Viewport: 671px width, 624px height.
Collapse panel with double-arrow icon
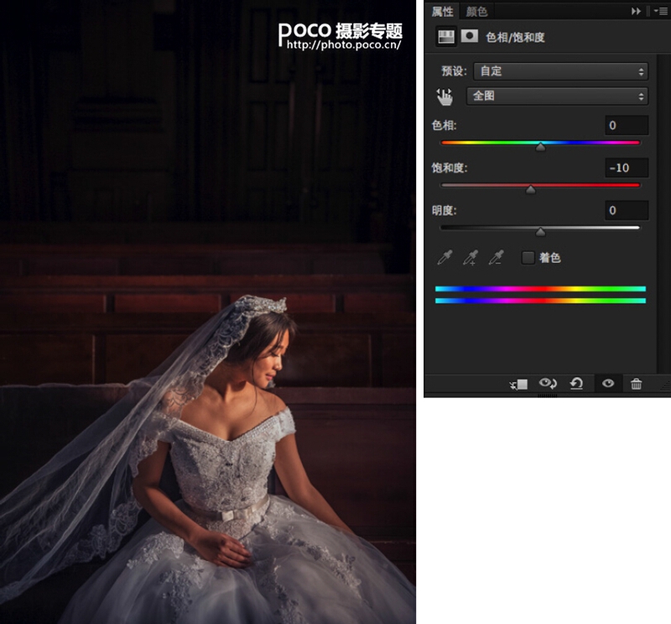(636, 12)
